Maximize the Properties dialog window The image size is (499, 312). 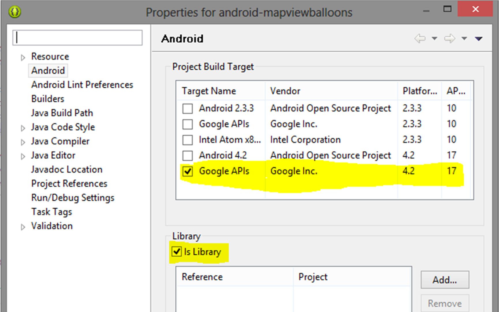[447, 9]
